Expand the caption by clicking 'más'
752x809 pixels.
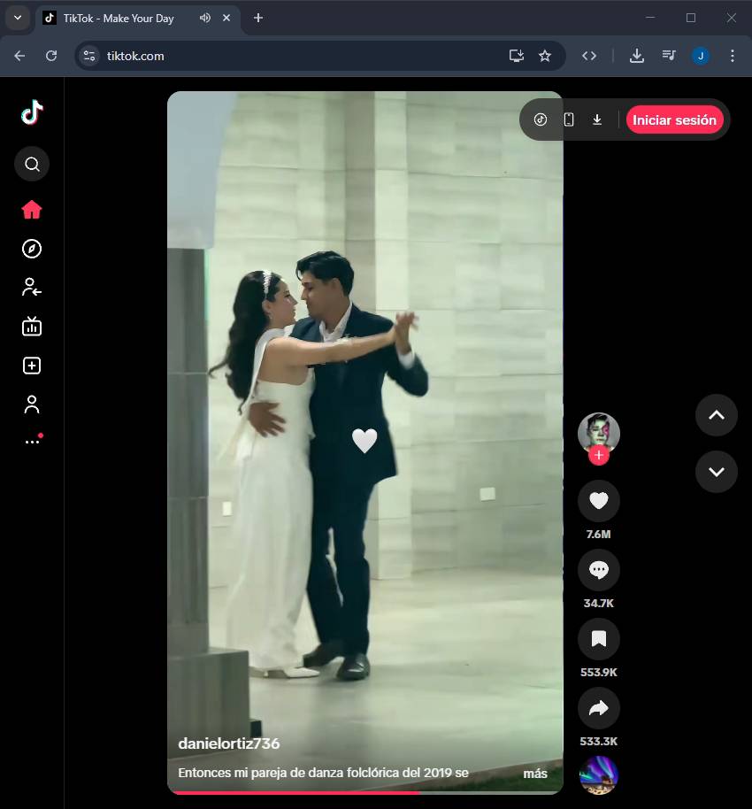[x=534, y=774]
